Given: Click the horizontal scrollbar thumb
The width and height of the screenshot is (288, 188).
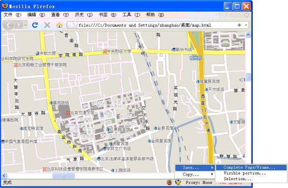Looking at the screenshot, I should pyautogui.click(x=63, y=176).
